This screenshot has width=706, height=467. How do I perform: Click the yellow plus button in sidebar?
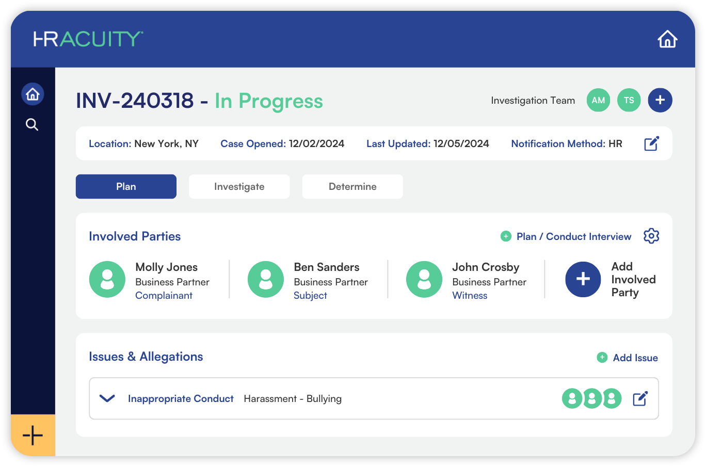click(x=33, y=435)
